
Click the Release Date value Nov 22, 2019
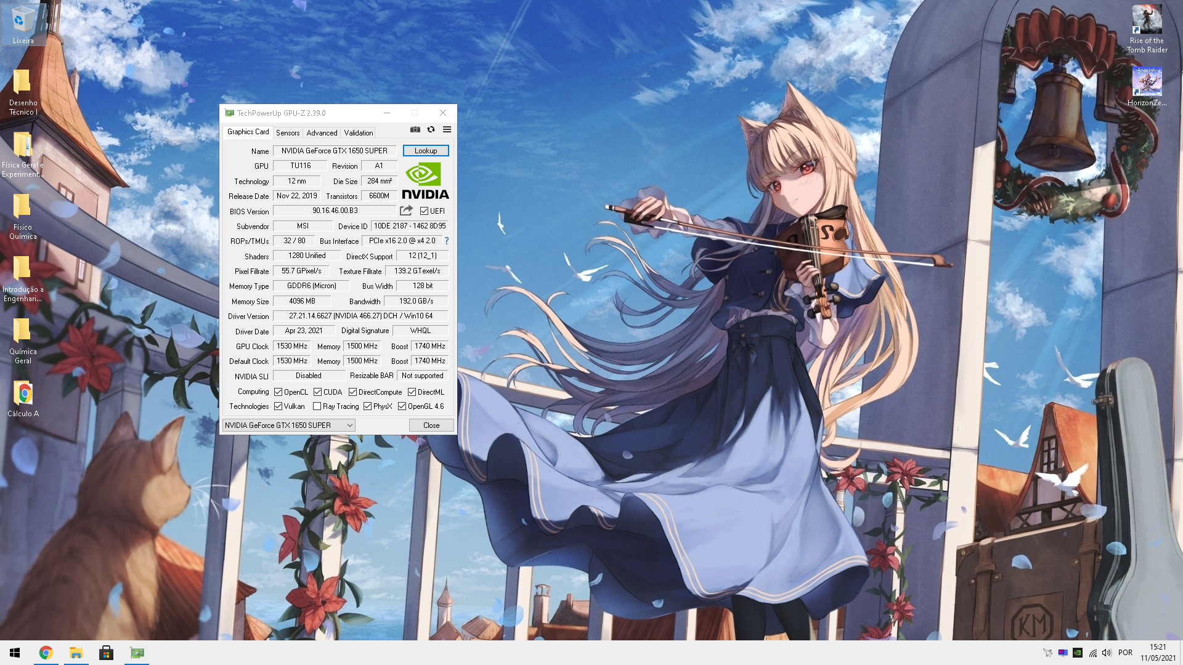pos(296,196)
